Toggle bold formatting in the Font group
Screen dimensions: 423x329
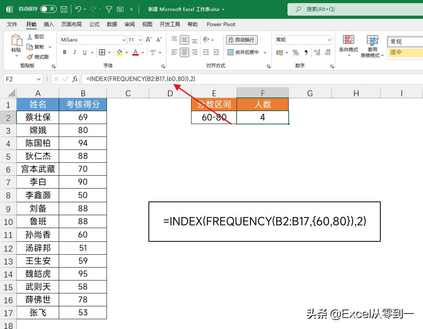click(x=64, y=52)
